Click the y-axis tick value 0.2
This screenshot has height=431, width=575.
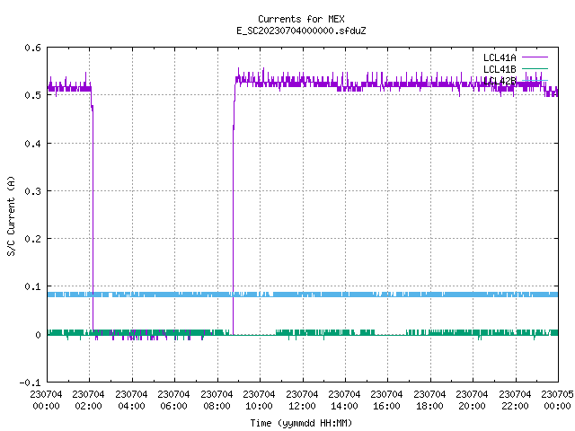point(32,239)
